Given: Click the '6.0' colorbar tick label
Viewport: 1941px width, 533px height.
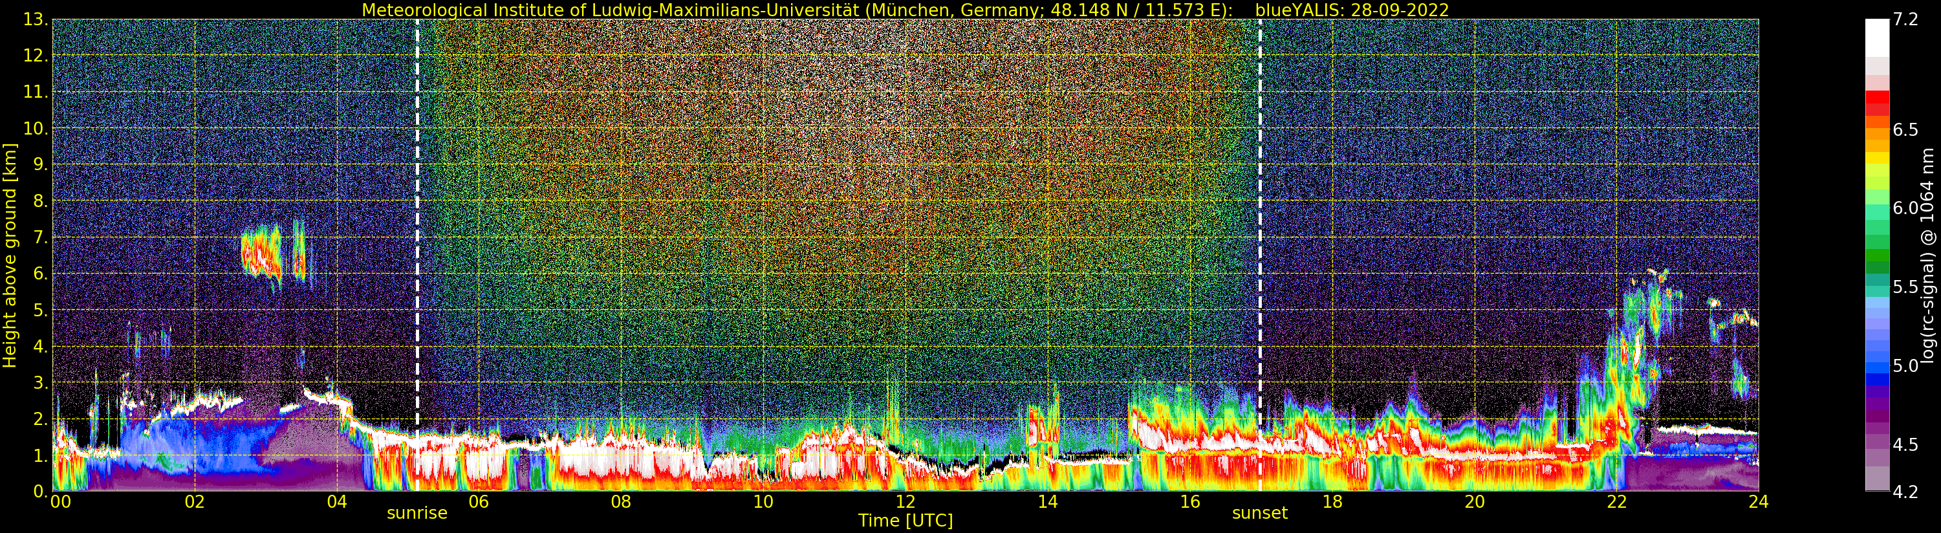Looking at the screenshot, I should click(1905, 208).
